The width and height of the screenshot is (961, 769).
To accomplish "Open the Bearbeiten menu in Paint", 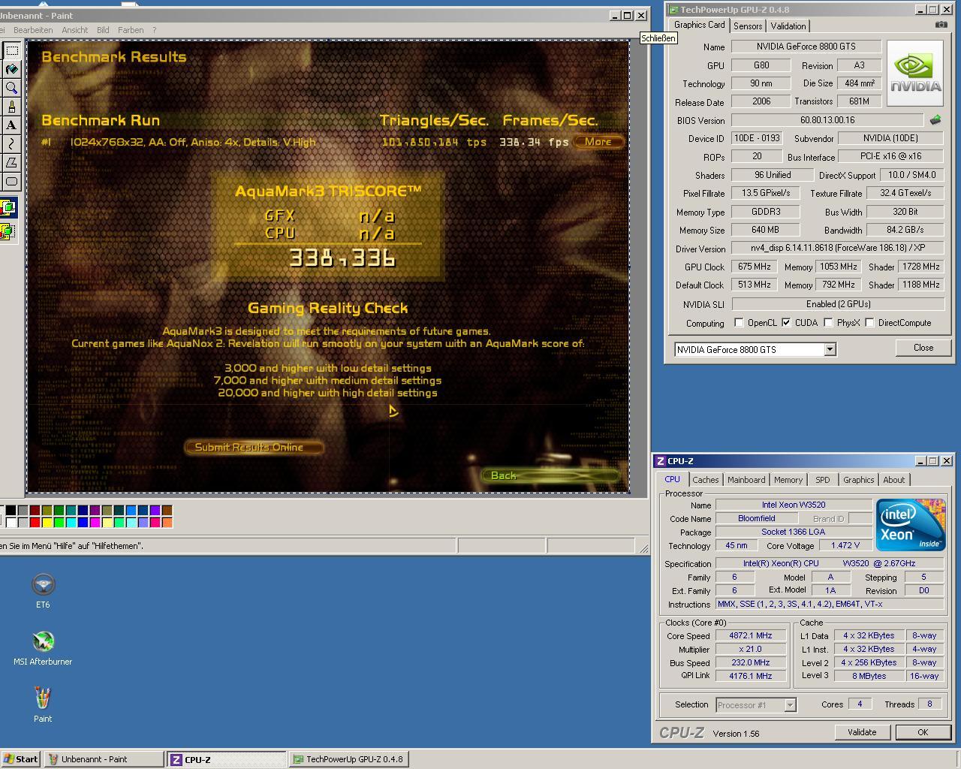I will point(33,30).
